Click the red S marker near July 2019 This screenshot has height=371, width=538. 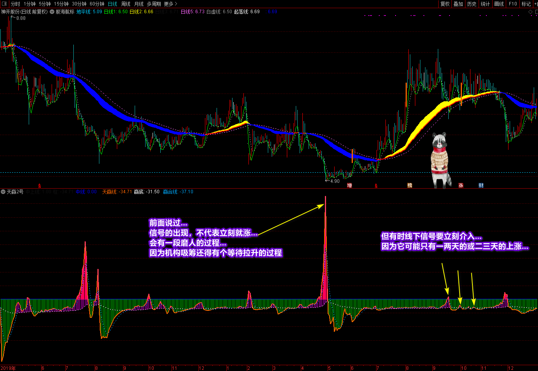click(x=40, y=186)
